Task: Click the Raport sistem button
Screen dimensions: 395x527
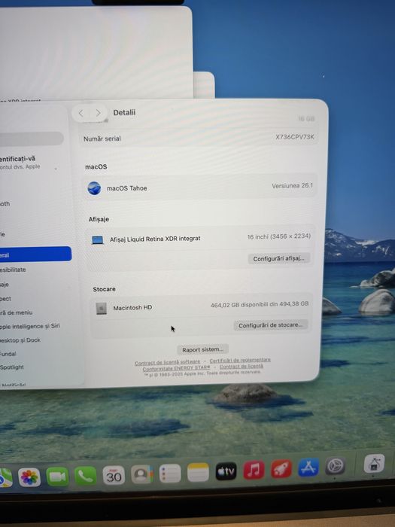Action: 202,349
